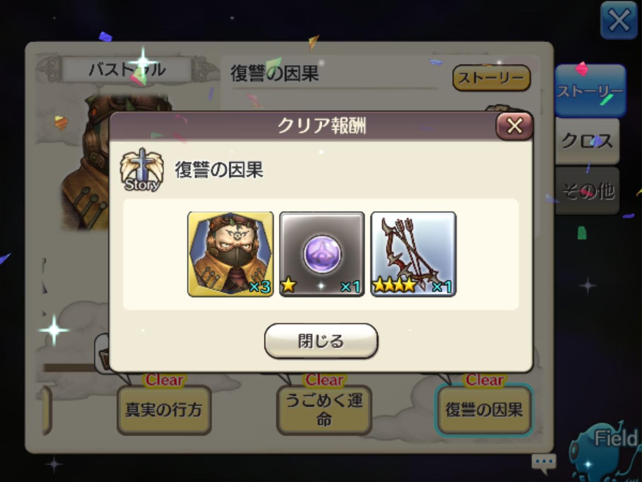Viewport: 642px width, 482px height.
Task: Click the 閉じる button
Action: pyautogui.click(x=321, y=341)
